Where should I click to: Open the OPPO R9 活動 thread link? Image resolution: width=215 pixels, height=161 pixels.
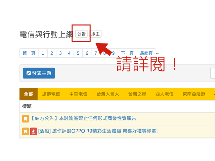coord(98,131)
